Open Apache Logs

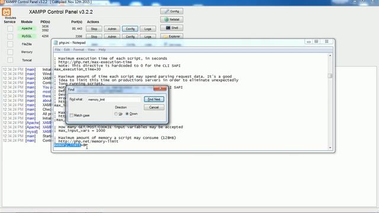147,29
